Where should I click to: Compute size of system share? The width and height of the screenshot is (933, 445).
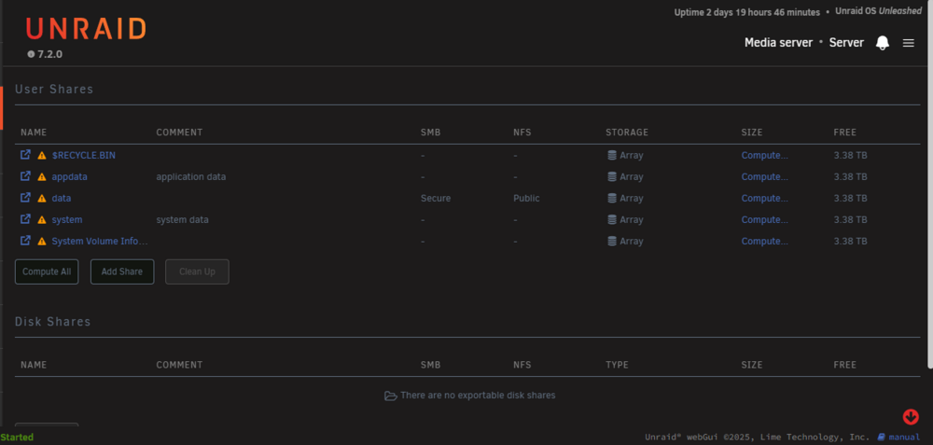765,219
